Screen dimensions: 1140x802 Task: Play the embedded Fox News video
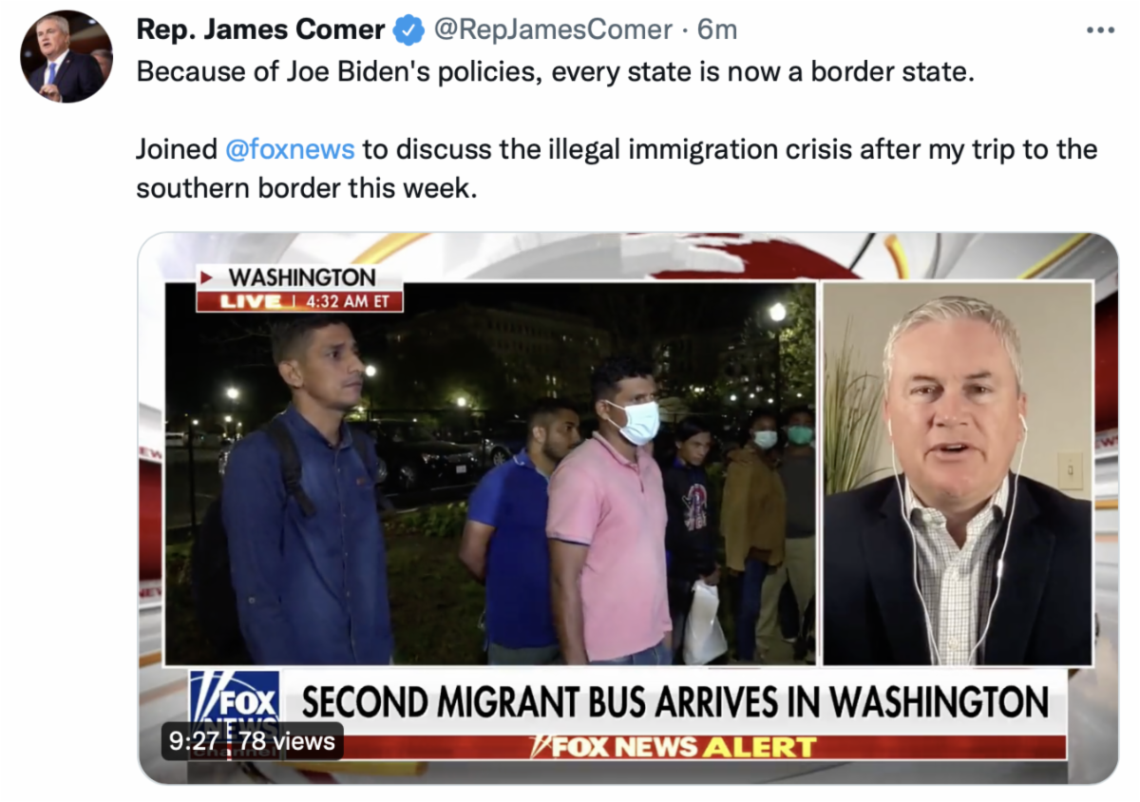point(628,508)
